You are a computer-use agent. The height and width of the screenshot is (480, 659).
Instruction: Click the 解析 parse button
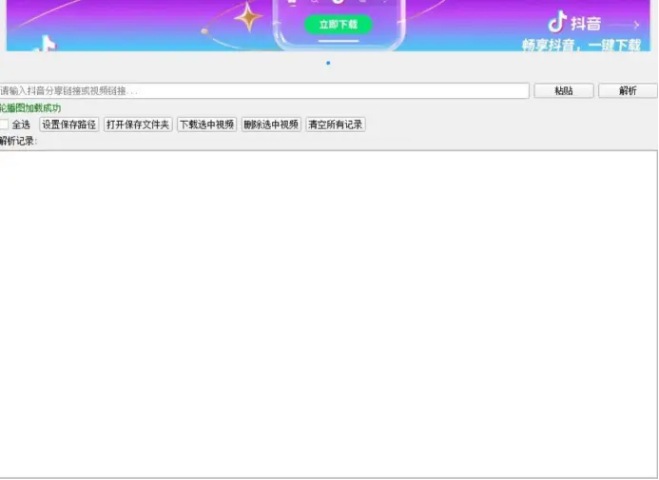628,90
